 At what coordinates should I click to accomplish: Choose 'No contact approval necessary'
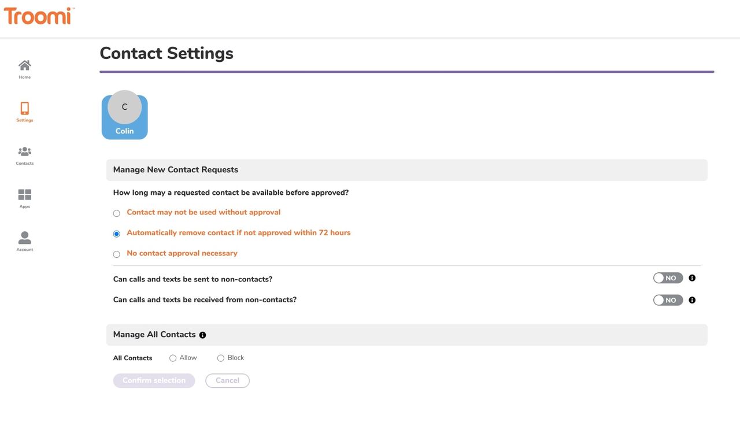tap(117, 254)
